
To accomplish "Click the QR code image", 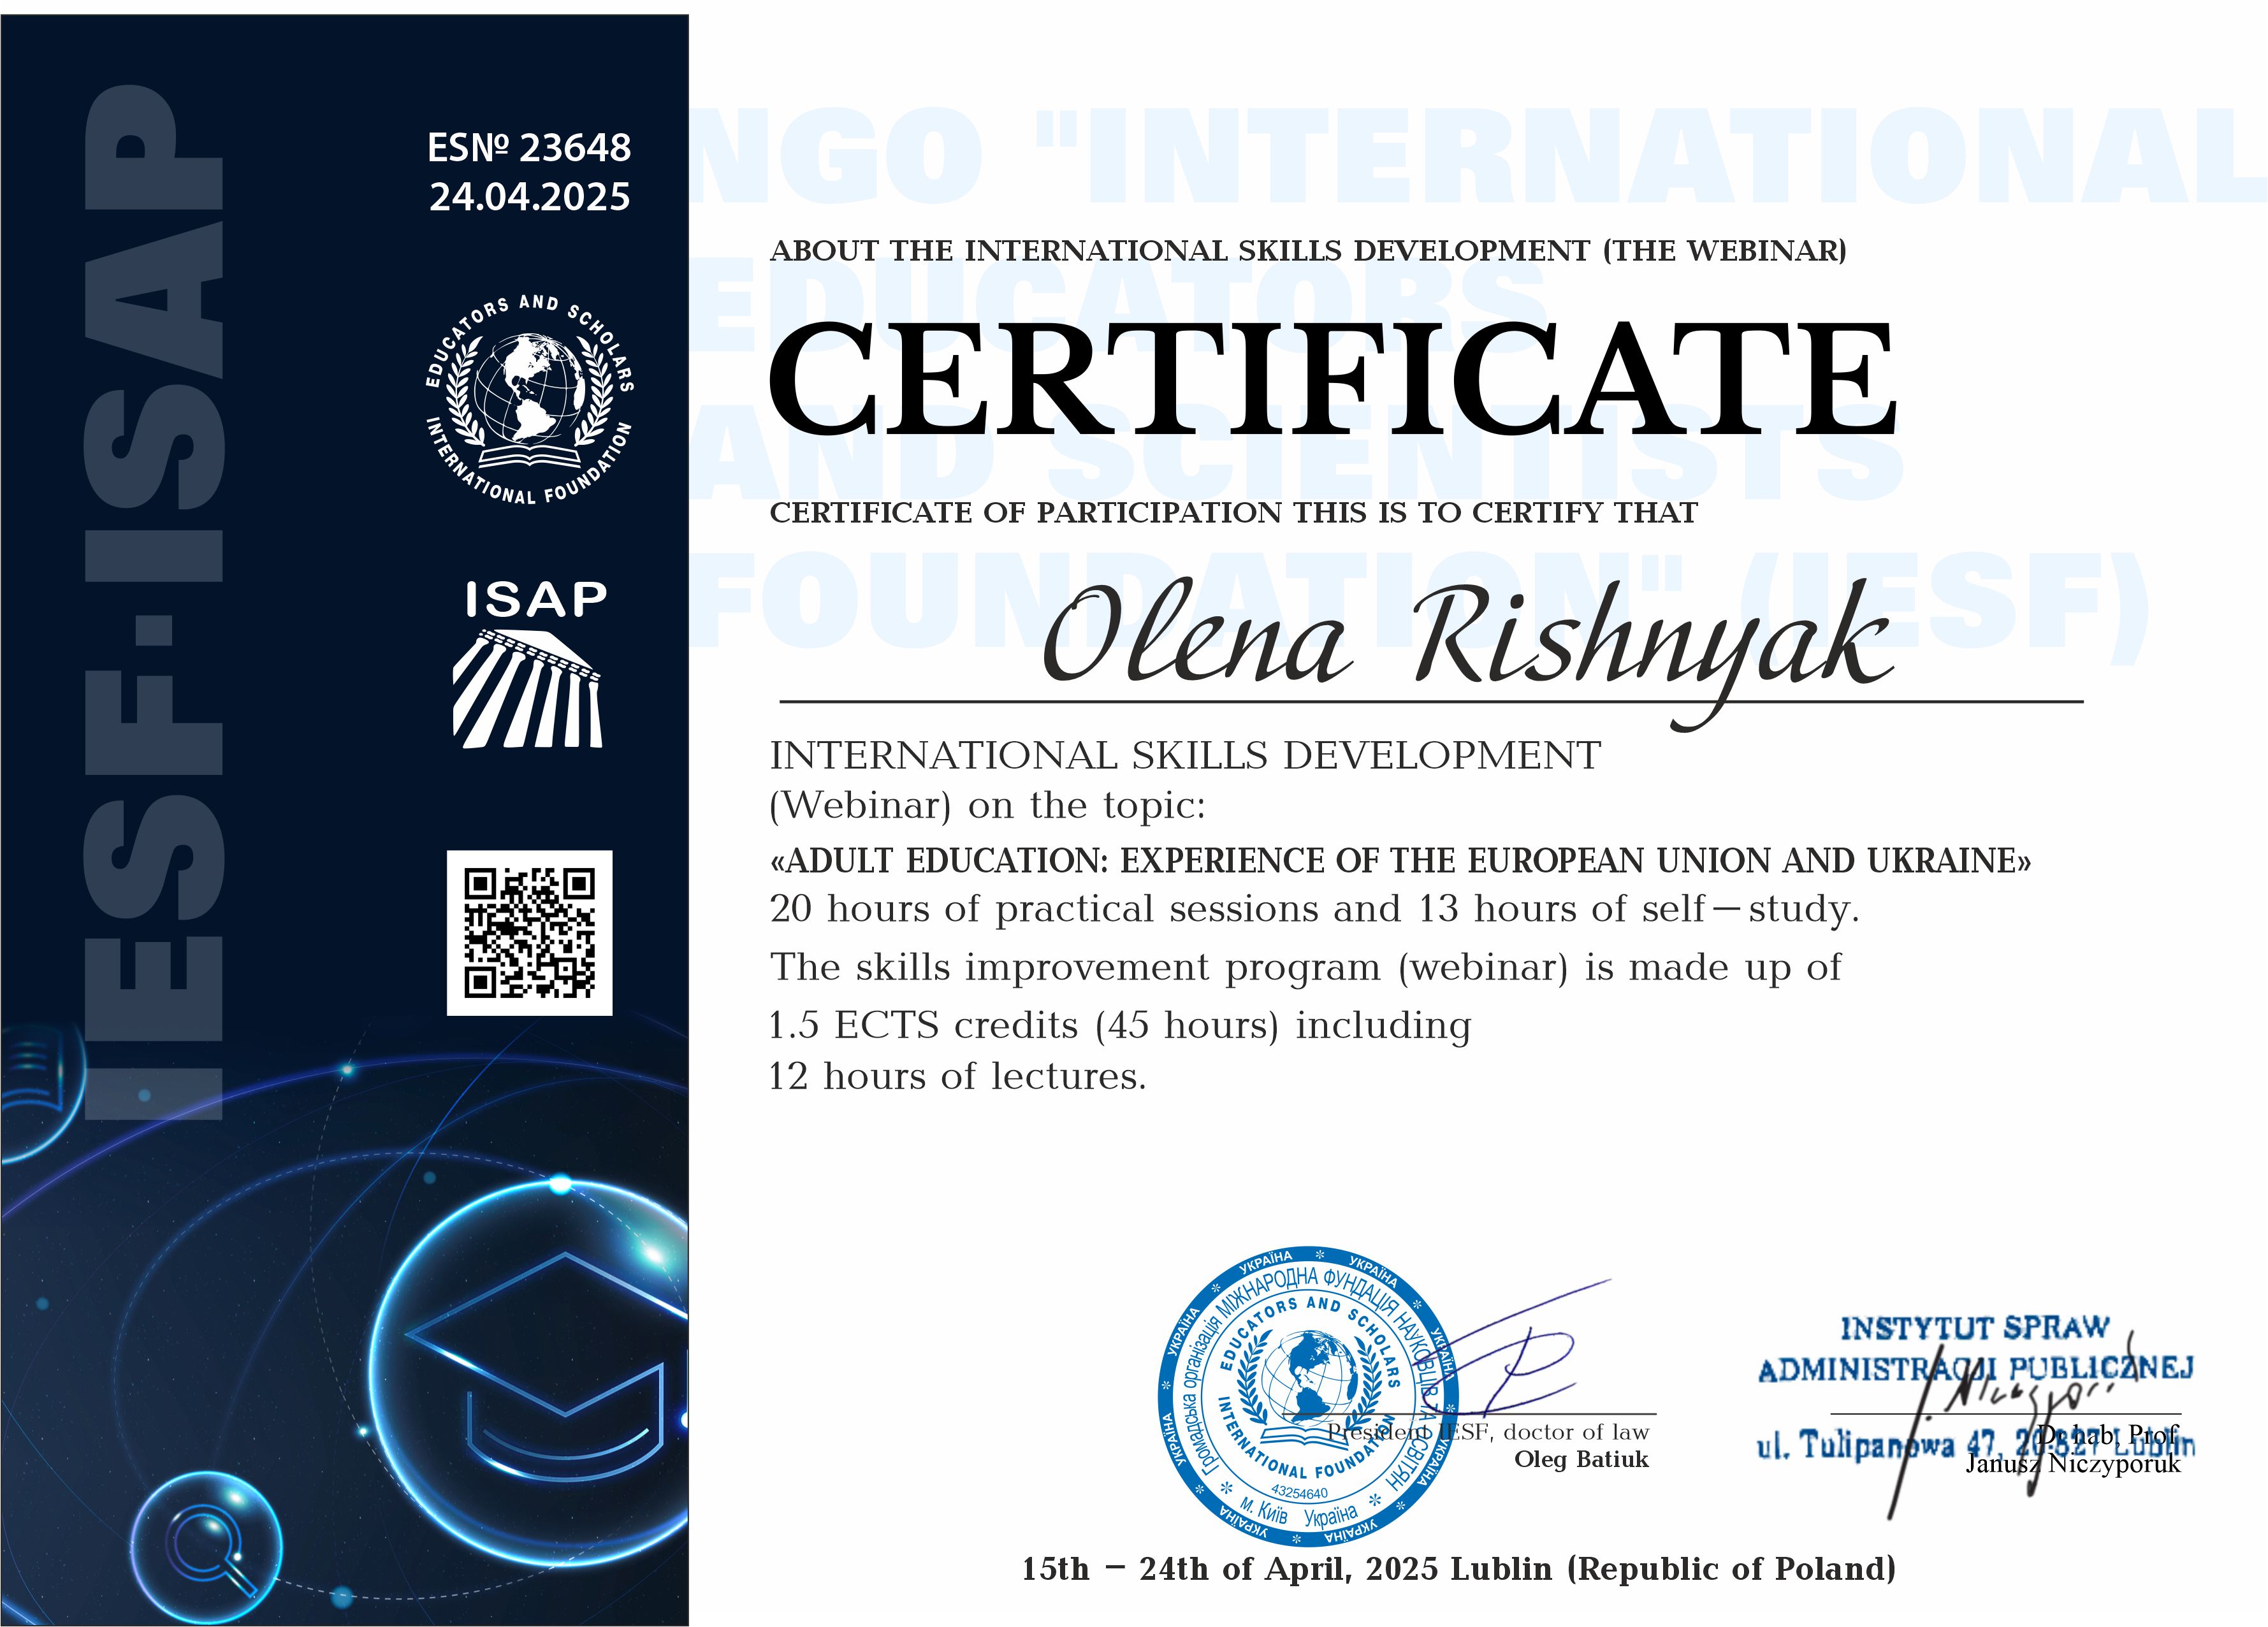I will pos(529,933).
